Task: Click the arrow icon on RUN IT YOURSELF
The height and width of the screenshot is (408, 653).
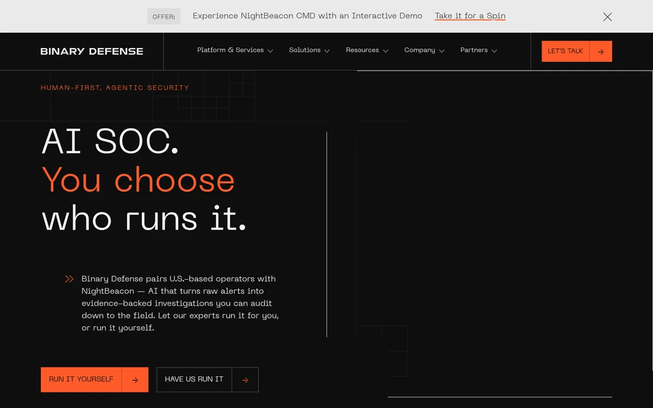Action: 135,379
